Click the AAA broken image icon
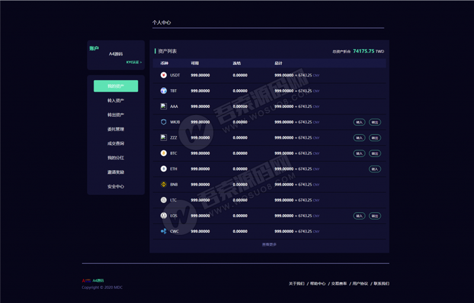This screenshot has width=474, height=303. click(164, 106)
